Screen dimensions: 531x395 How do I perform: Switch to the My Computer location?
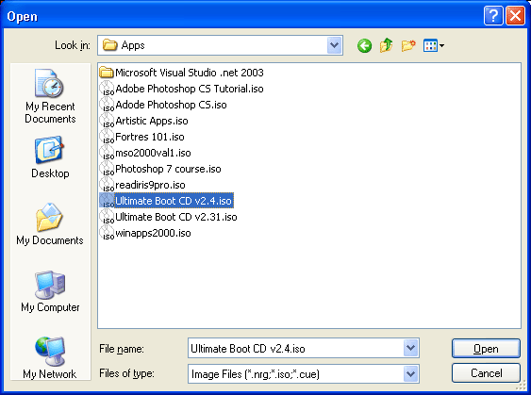pos(50,291)
